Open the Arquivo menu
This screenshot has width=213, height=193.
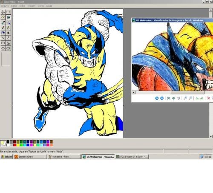click(x=5, y=6)
